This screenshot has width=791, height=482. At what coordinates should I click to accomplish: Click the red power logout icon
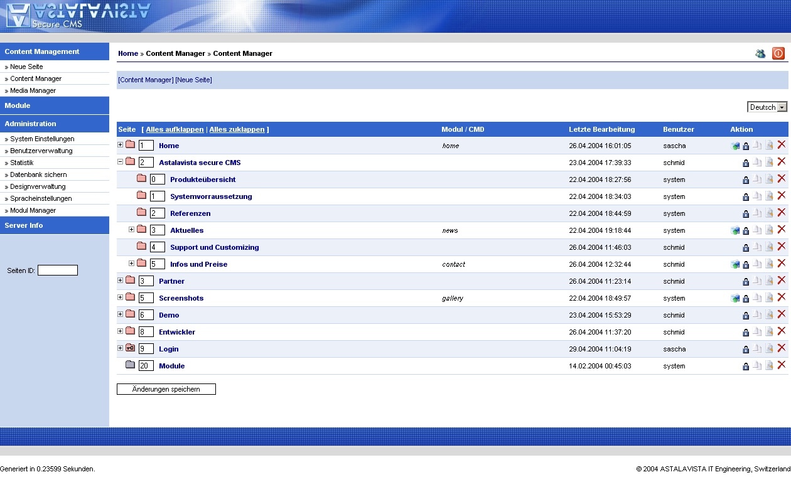point(778,53)
